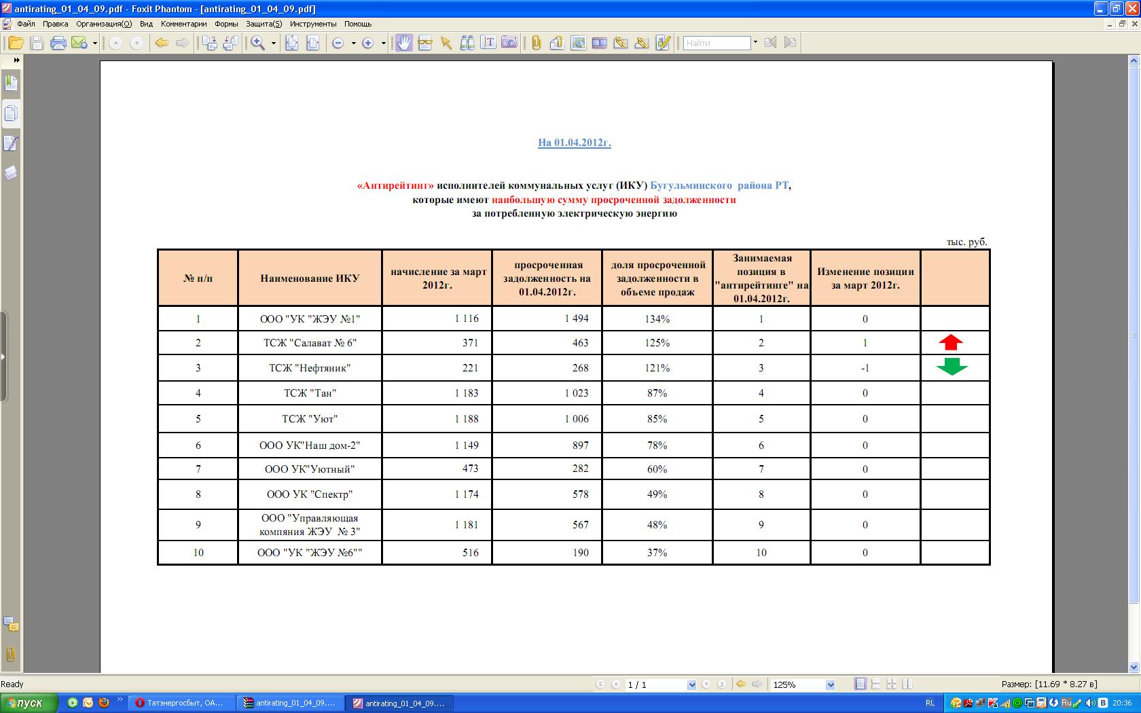The image size is (1141, 713).
Task: Open the page number dropdown in status bar
Action: [x=692, y=684]
